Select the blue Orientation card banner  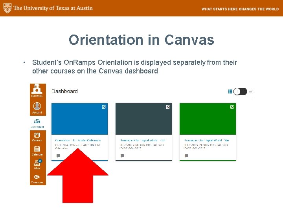pos(79,119)
